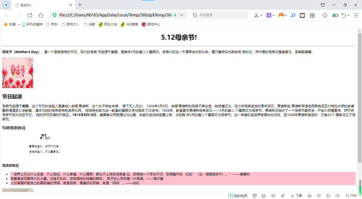Expand the translate tool dropdown arrow
Screen dimensions: 362x199
(273, 16)
